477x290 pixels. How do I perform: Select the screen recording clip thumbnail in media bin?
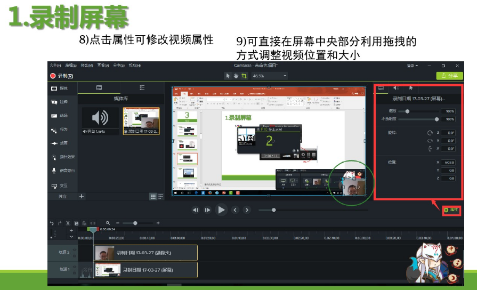point(141,121)
